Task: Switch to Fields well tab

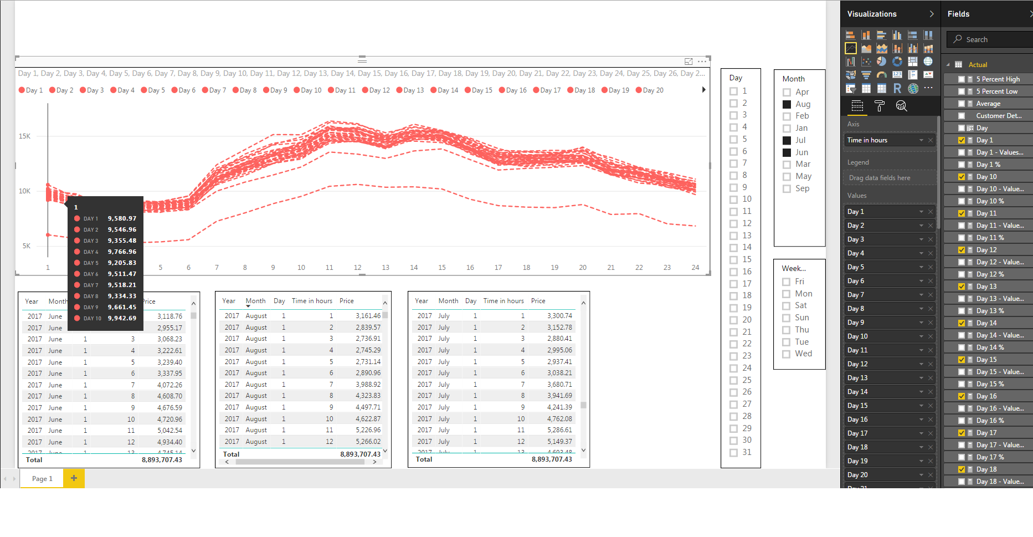Action: tap(857, 106)
